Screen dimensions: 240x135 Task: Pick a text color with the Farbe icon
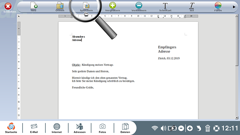(218, 7)
